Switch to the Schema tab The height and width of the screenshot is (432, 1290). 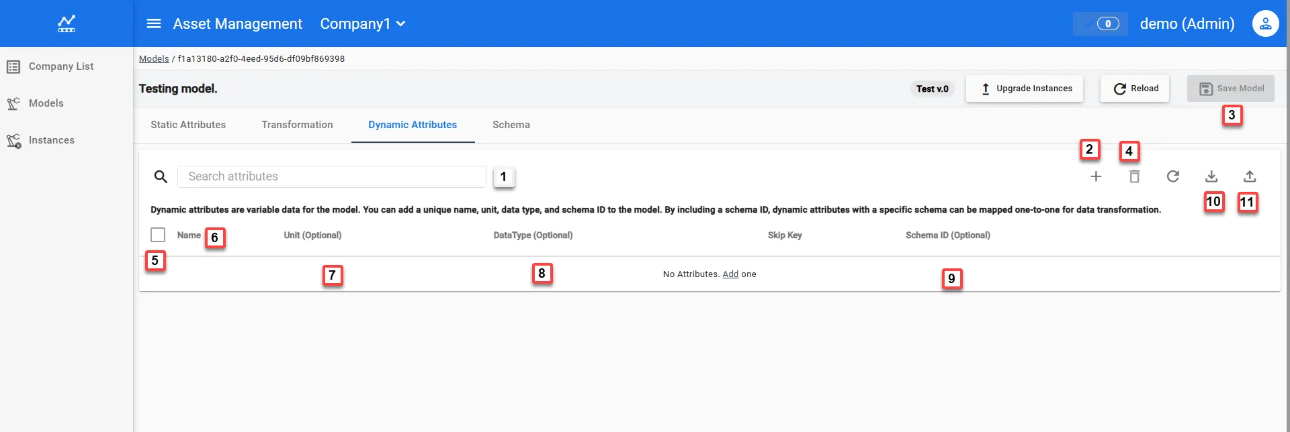(511, 125)
